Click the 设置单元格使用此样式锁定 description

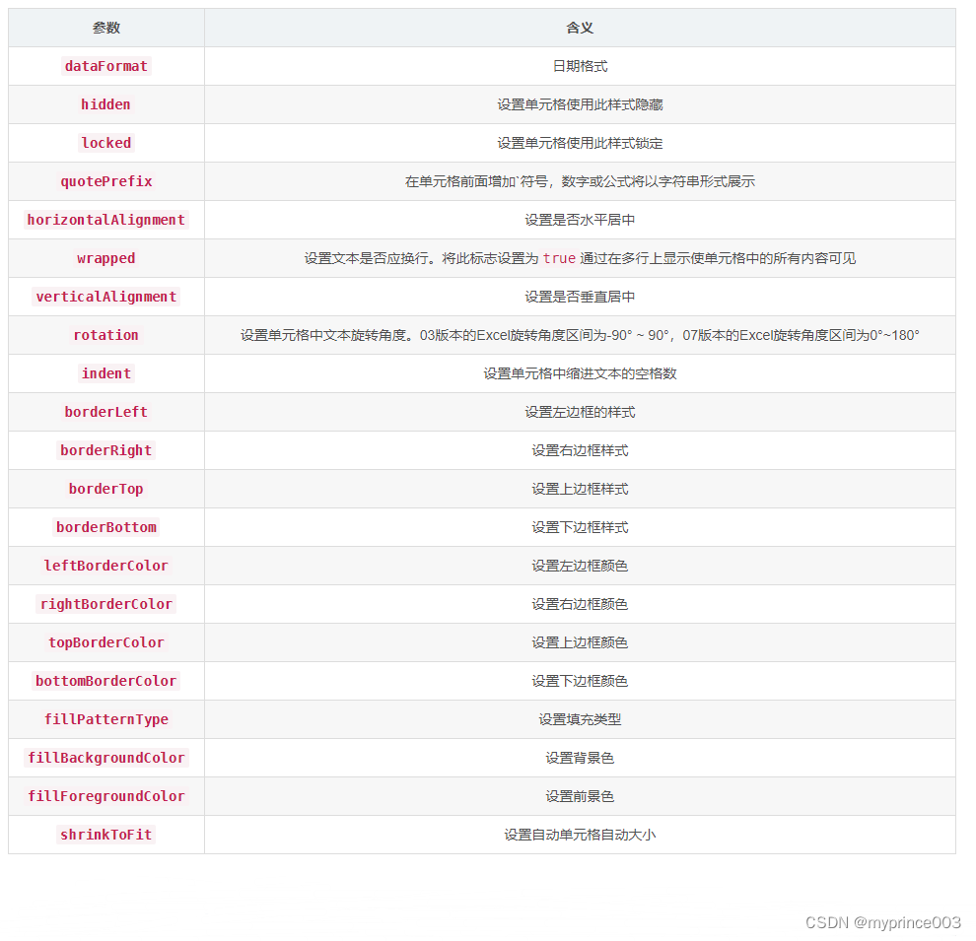click(x=580, y=143)
